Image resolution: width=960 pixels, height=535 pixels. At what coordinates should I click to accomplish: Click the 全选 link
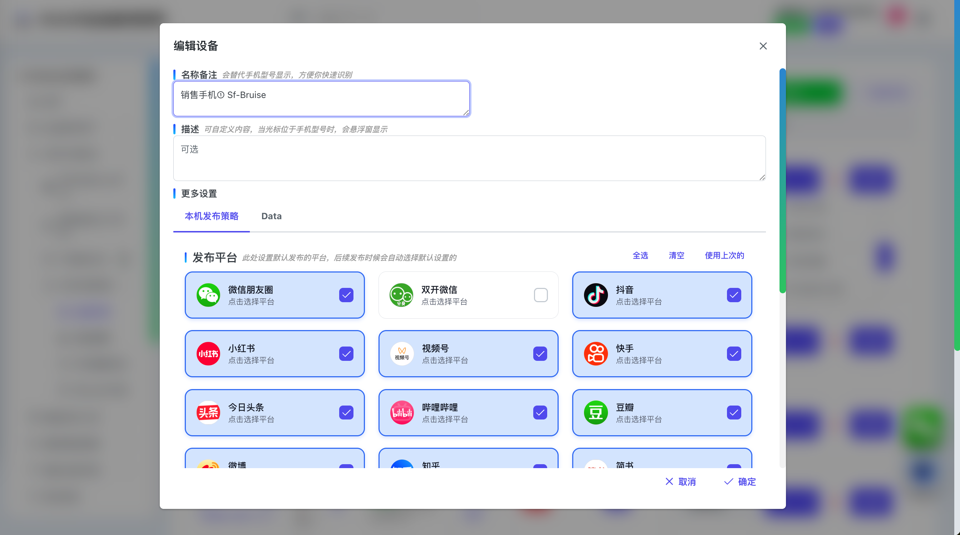(640, 255)
